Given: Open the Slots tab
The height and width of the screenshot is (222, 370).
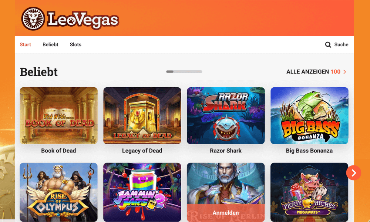Looking at the screenshot, I should [75, 45].
